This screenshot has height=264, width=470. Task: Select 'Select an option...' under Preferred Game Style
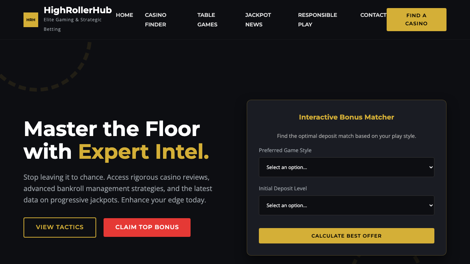point(287,167)
